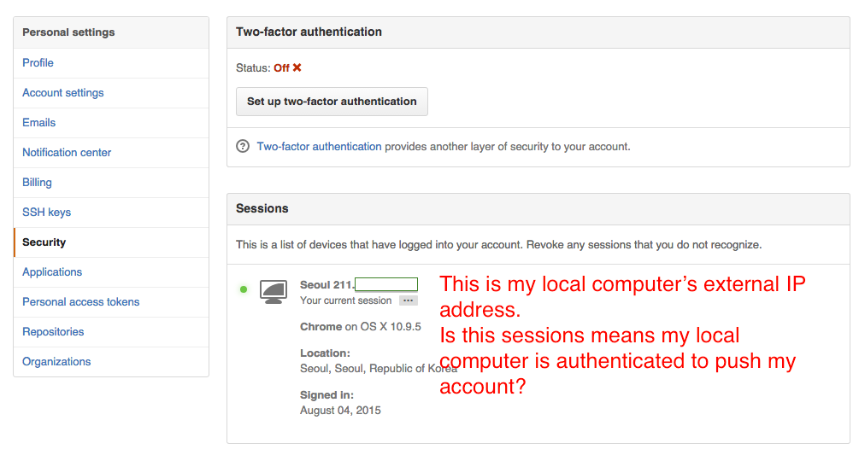Select Billing in sidebar
The image size is (859, 455).
38,183
